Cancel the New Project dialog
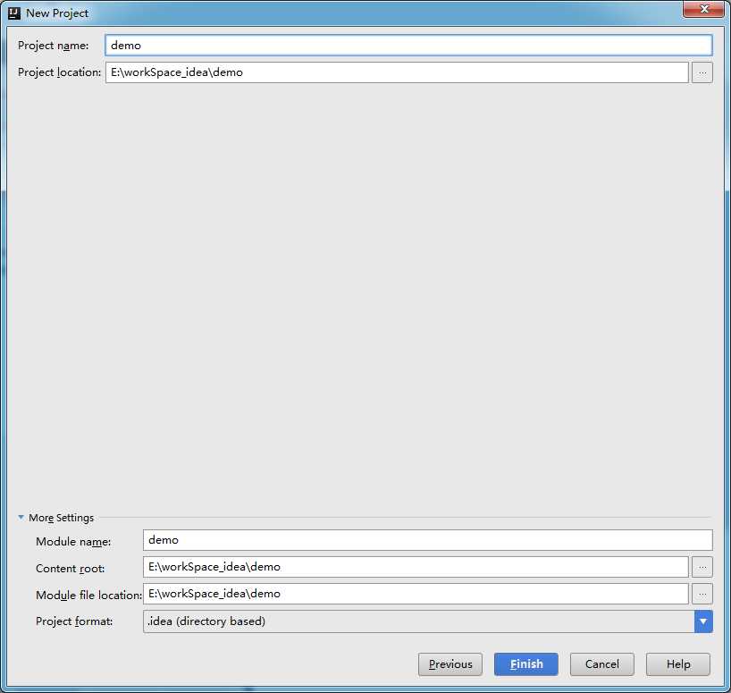 [x=602, y=664]
